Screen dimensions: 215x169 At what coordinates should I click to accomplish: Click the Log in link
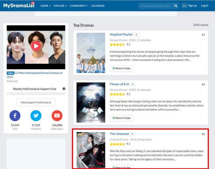[205, 6]
